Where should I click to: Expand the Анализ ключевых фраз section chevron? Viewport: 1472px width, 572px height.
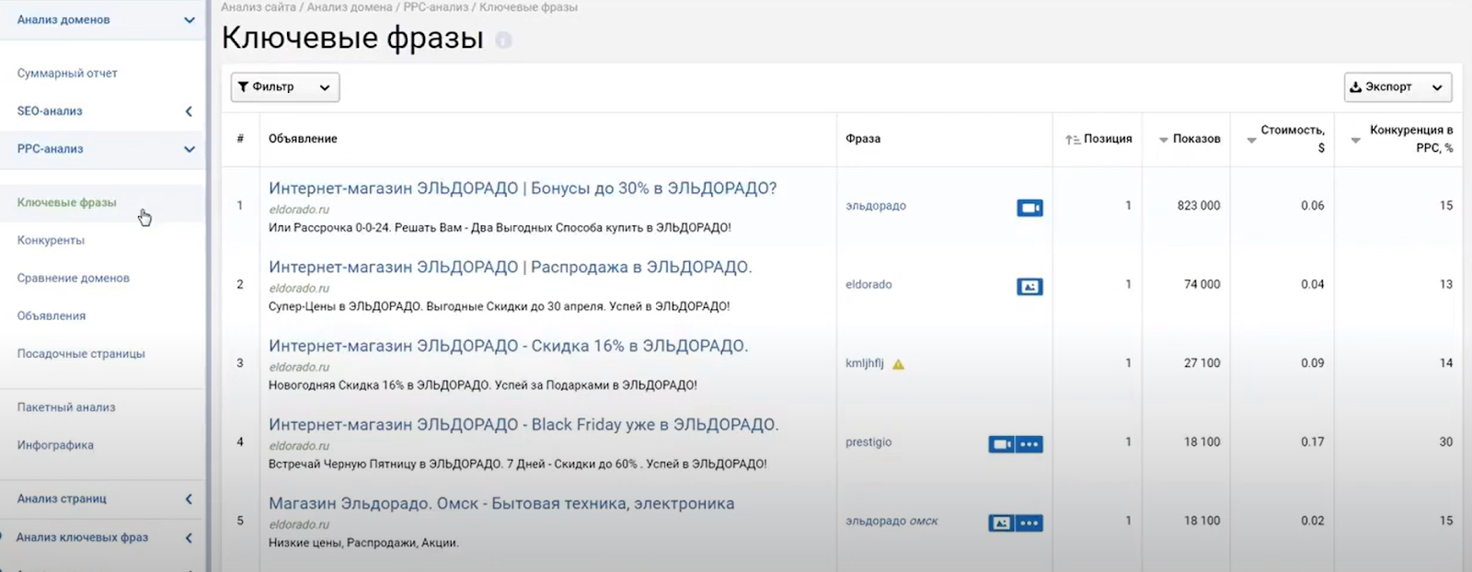tap(189, 538)
